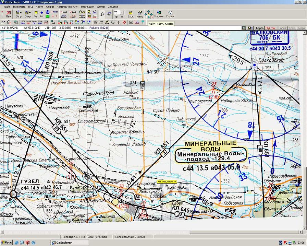
Task: Toggle the Карта mode button
Action: click(x=260, y=28)
